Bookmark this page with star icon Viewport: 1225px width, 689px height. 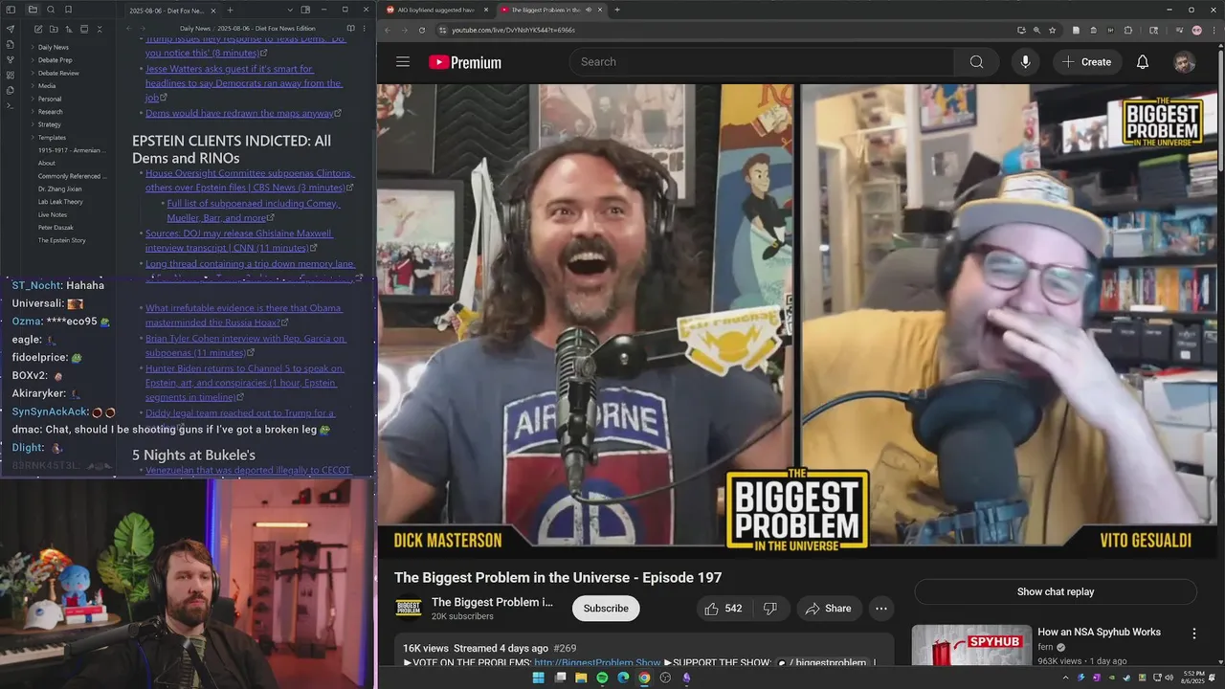1053,30
